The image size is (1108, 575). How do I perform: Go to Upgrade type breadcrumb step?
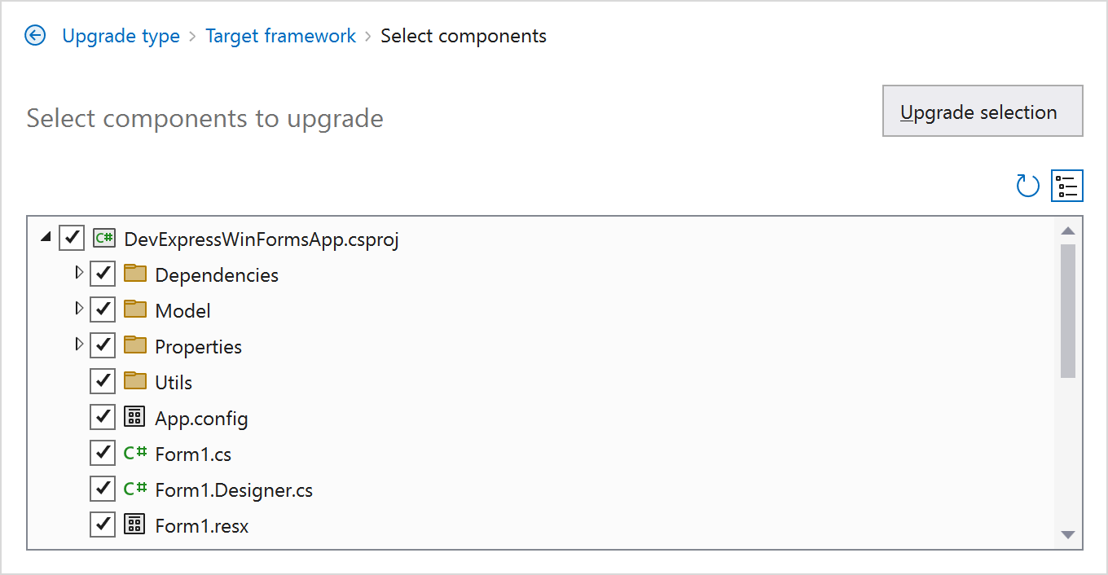[121, 36]
